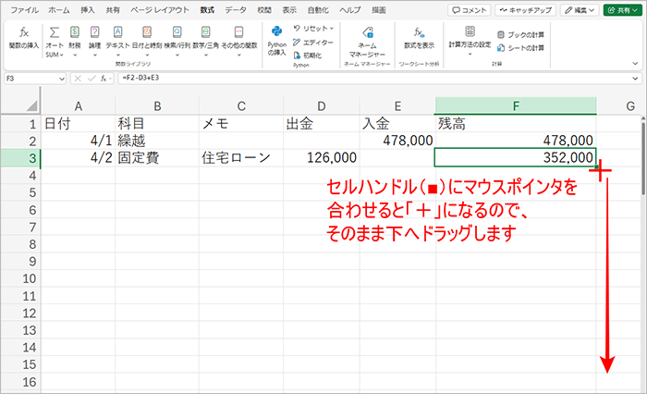Image resolution: width=647 pixels, height=394 pixels.
Task: Expand the Name Box dropdown arrow
Action: (64, 79)
